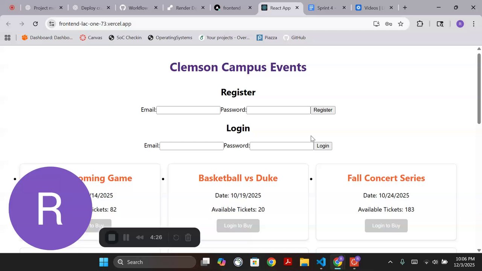This screenshot has width=482, height=271.
Task: Open the Dashboard bookmark
Action: [47, 38]
